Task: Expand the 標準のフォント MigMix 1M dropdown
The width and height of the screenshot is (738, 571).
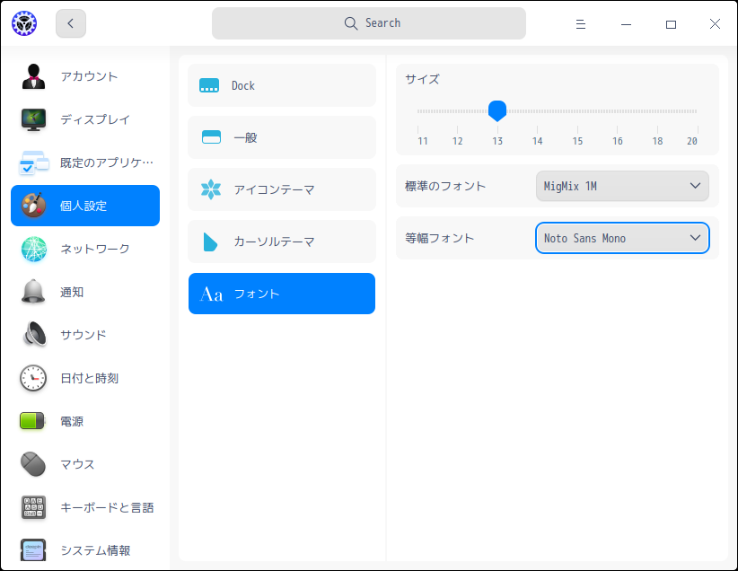Action: click(x=622, y=186)
